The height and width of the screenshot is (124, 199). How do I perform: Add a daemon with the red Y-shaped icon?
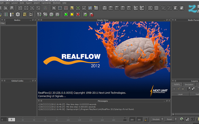tap(66, 8)
